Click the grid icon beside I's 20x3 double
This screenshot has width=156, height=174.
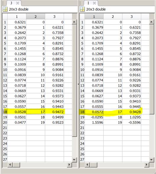point(82,9)
